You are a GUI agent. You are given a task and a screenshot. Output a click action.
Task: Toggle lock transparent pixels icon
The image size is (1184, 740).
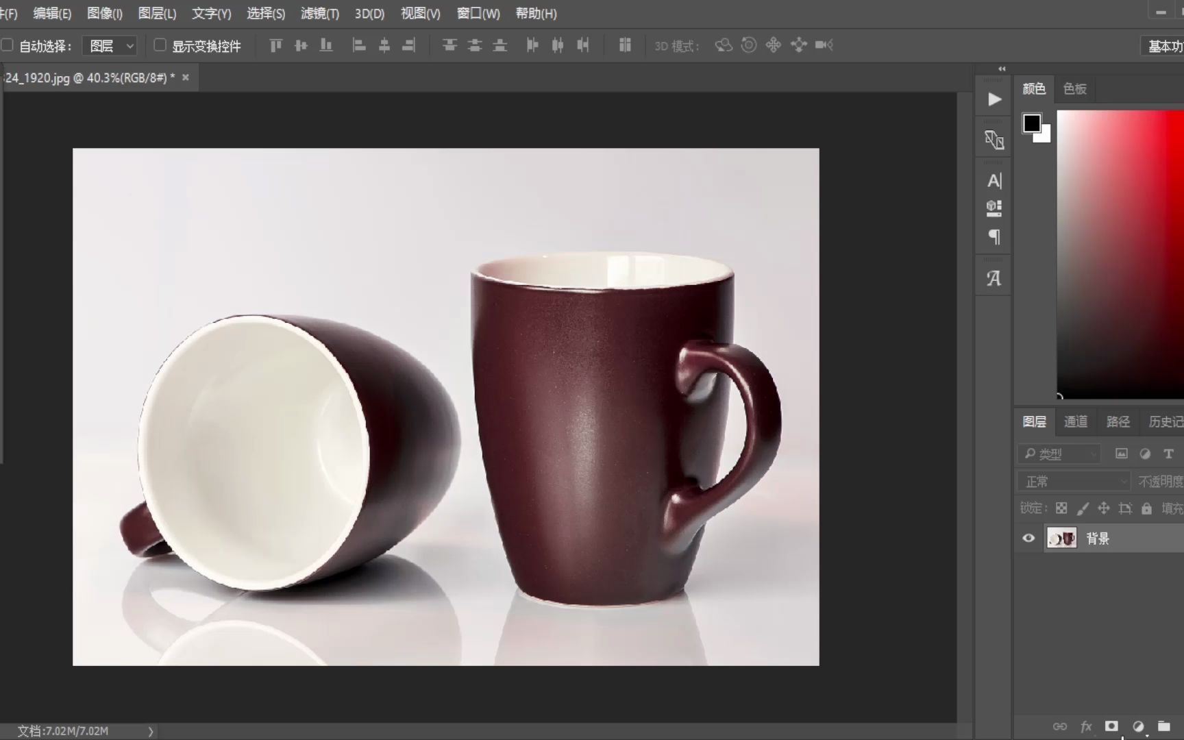point(1061,508)
